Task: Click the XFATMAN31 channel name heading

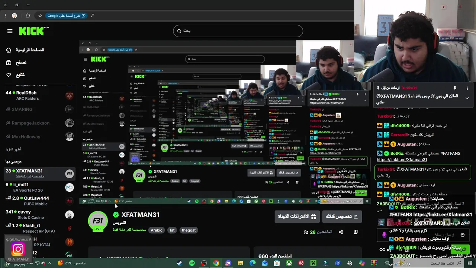Action: [140, 215]
